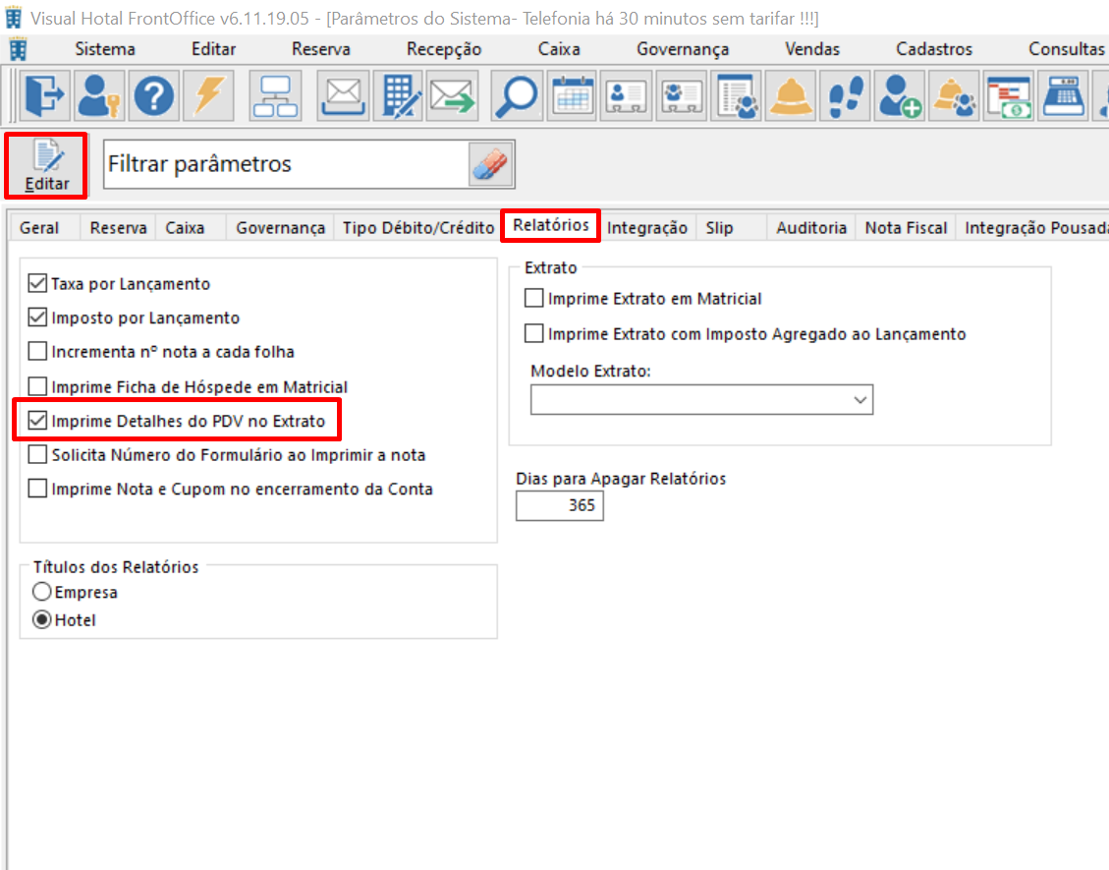Check Imprime Extrato em Matricial
Viewport: 1109px width, 870px height.
(x=534, y=298)
